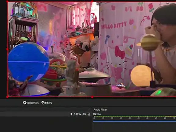
Task: Adjust the blue Device volume slider
Action: click(134, 121)
